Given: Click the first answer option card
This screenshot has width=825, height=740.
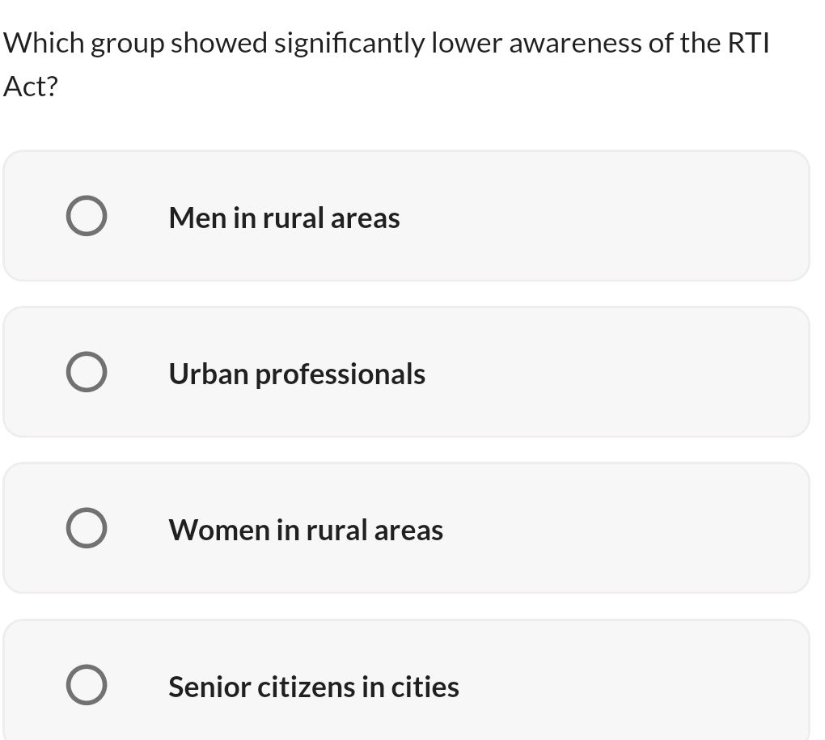Looking at the screenshot, I should pos(406,216).
